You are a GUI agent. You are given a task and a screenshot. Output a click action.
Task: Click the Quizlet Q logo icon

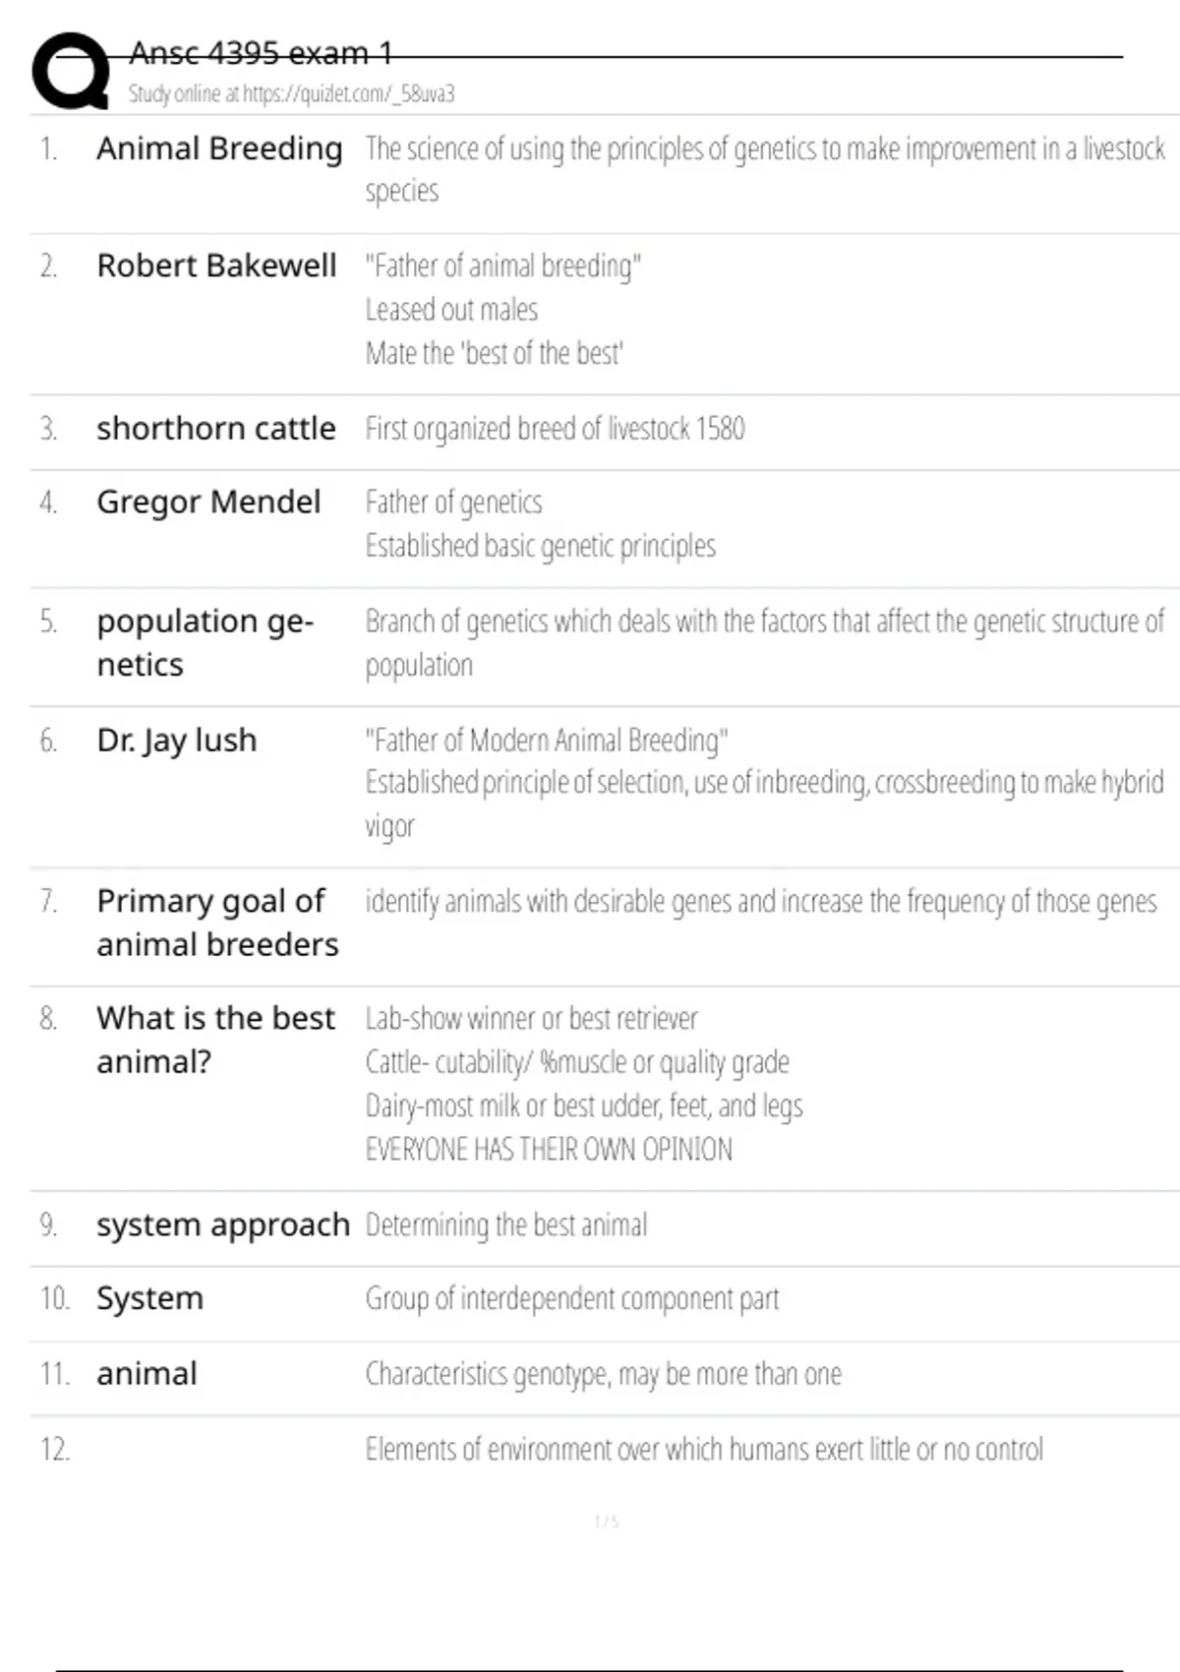pos(71,70)
